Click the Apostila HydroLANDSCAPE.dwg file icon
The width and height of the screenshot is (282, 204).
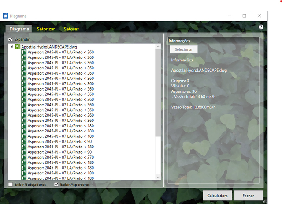tap(18, 46)
